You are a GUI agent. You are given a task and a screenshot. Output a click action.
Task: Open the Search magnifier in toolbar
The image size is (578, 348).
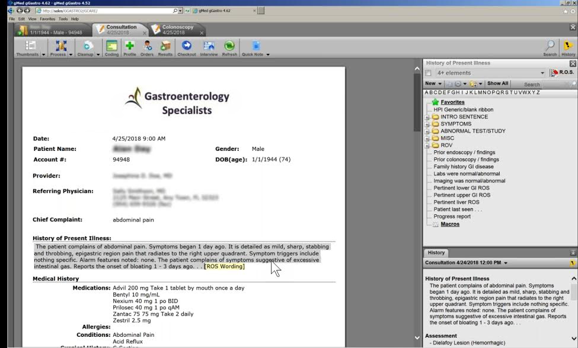[x=550, y=46]
